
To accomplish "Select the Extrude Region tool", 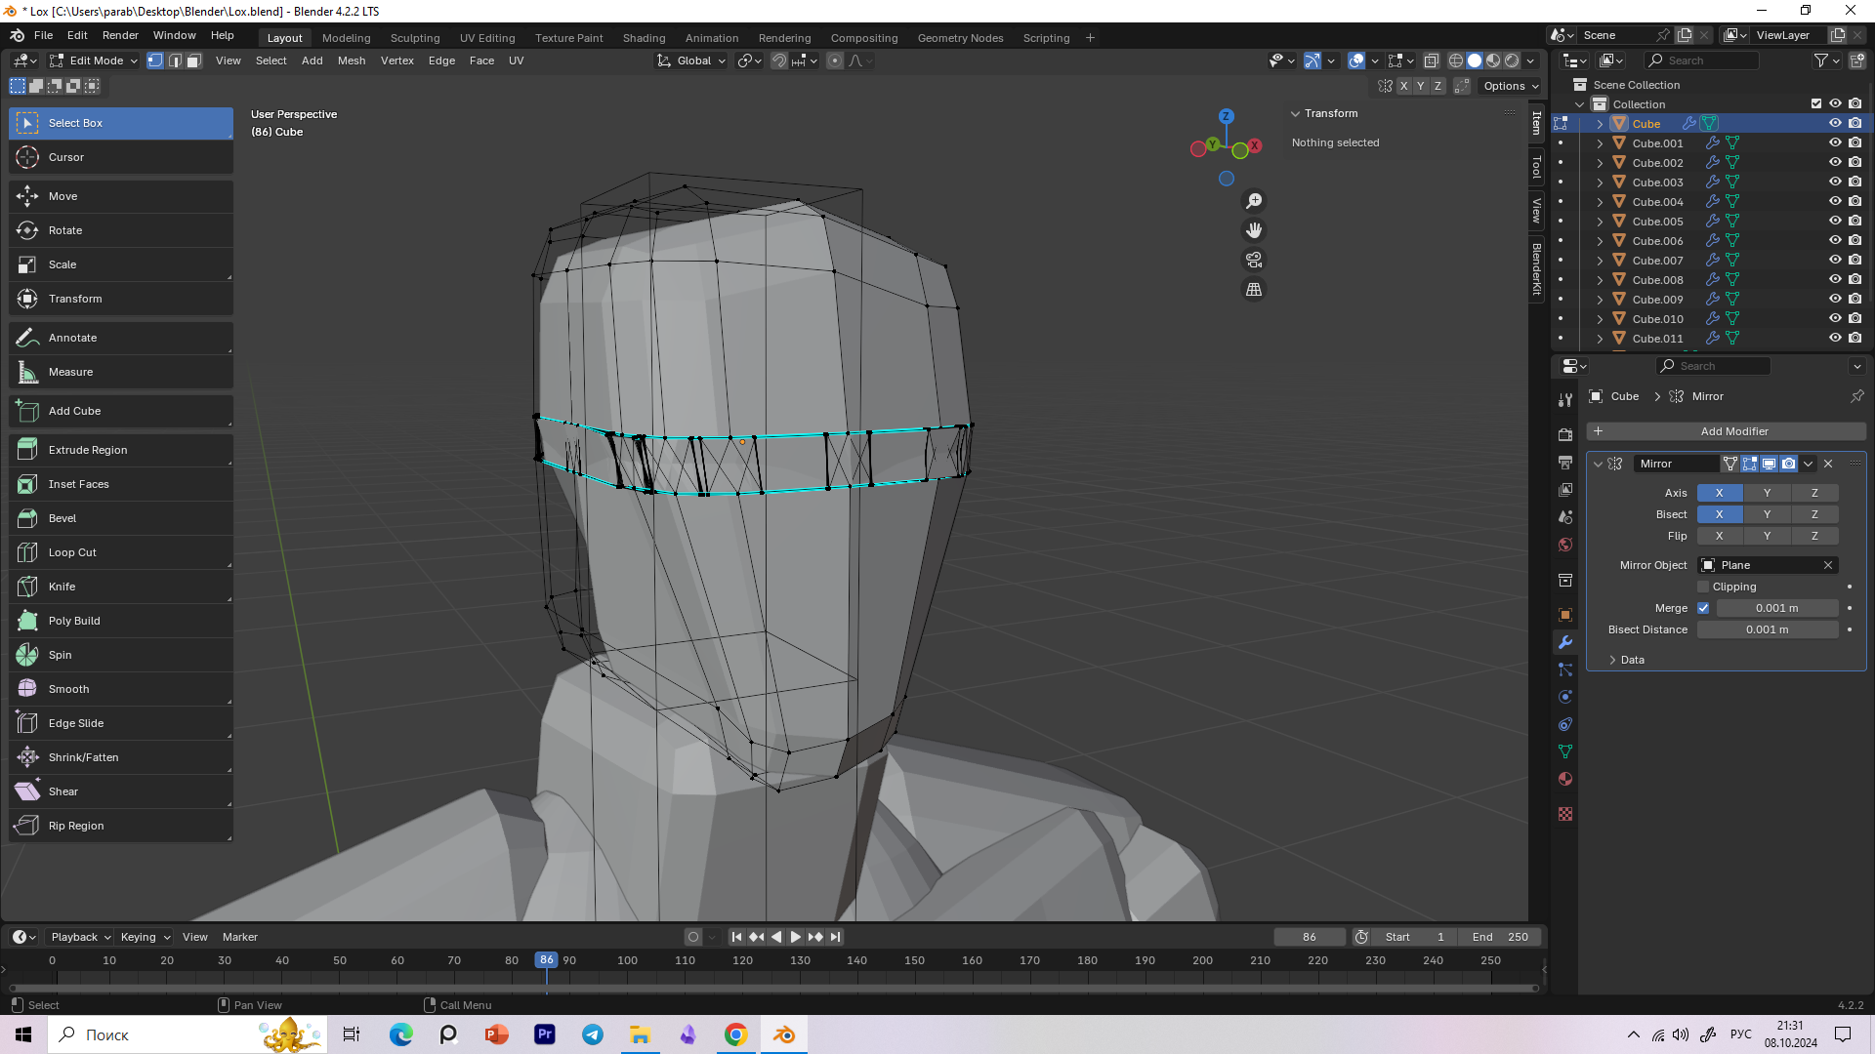I will point(120,450).
